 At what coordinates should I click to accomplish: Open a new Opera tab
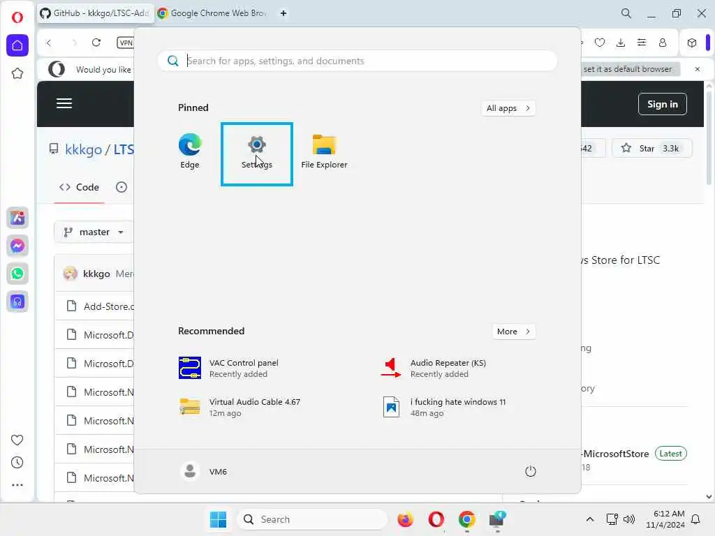pyautogui.click(x=283, y=13)
